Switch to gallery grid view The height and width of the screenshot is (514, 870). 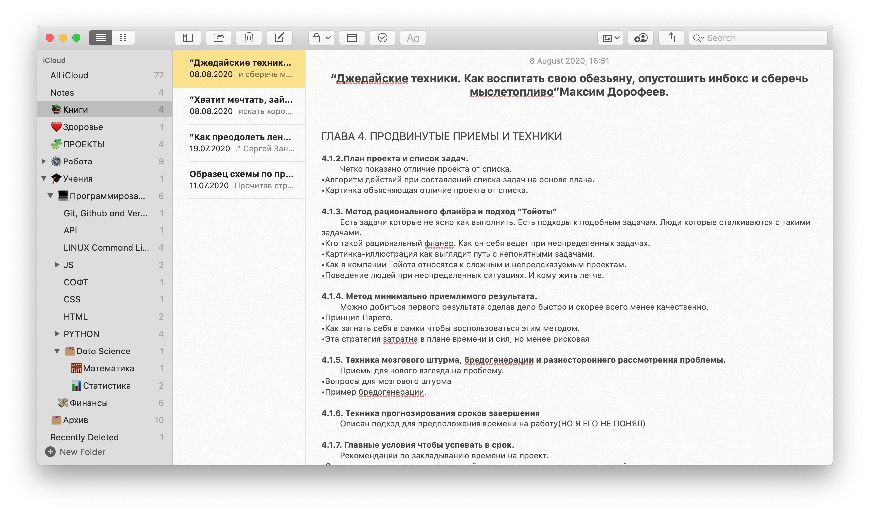[123, 38]
